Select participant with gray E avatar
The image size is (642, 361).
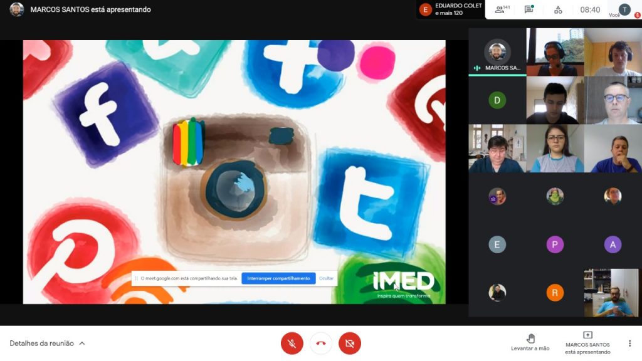pos(497,245)
